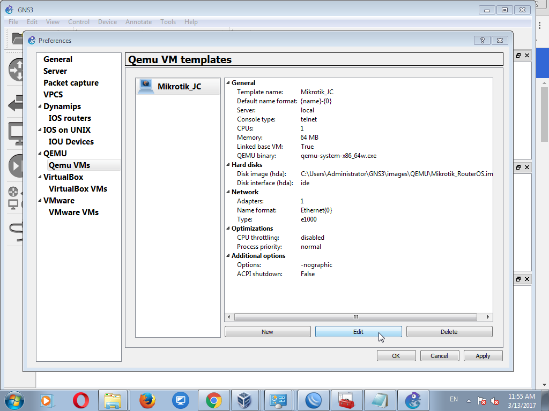Select VPCS preferences page
549x411 pixels.
pos(53,95)
